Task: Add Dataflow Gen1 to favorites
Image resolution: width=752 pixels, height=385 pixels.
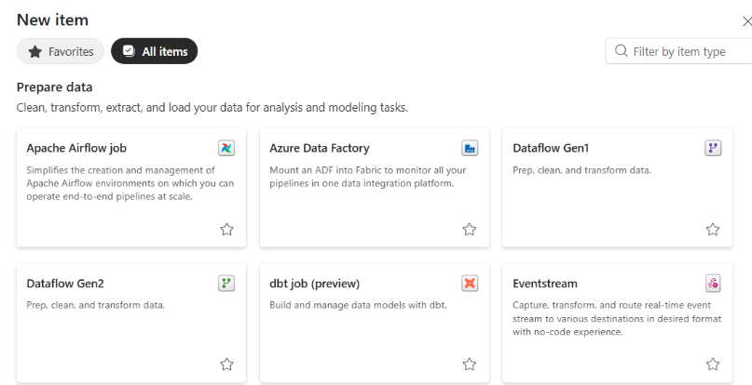Action: (x=713, y=229)
